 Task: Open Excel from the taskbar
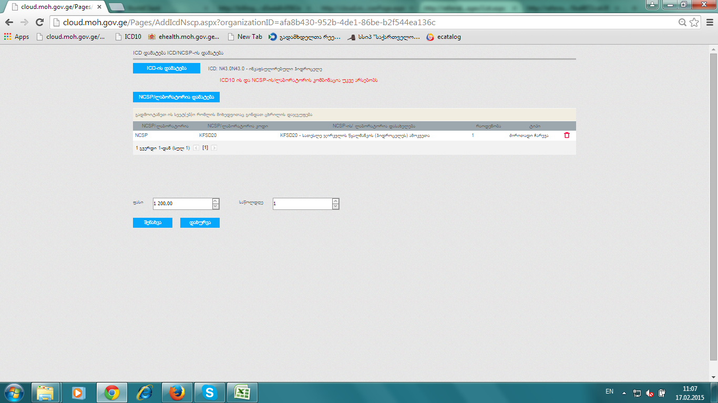tap(242, 392)
